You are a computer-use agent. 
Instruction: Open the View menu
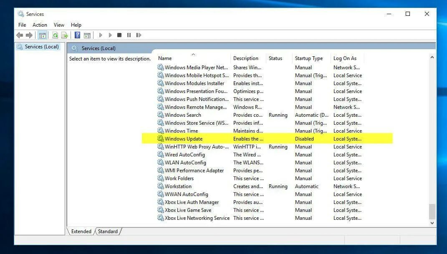(58, 25)
